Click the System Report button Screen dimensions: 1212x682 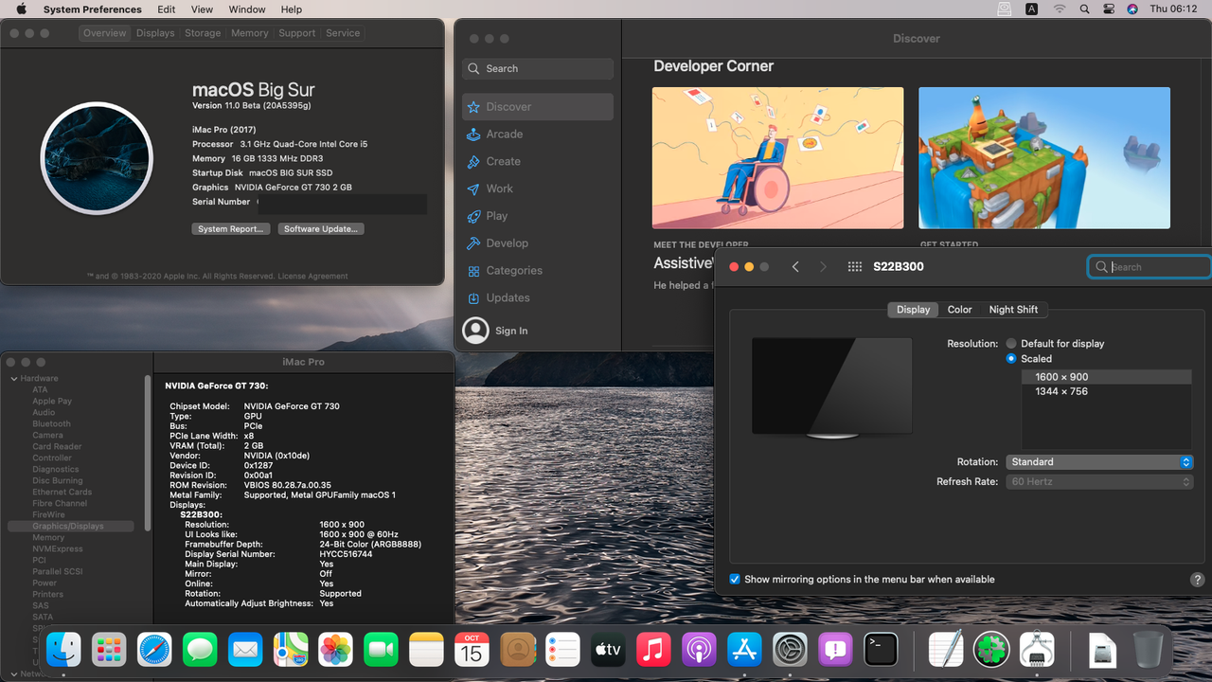pos(231,229)
